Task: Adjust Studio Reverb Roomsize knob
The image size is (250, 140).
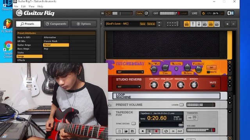Action: tap(180, 85)
